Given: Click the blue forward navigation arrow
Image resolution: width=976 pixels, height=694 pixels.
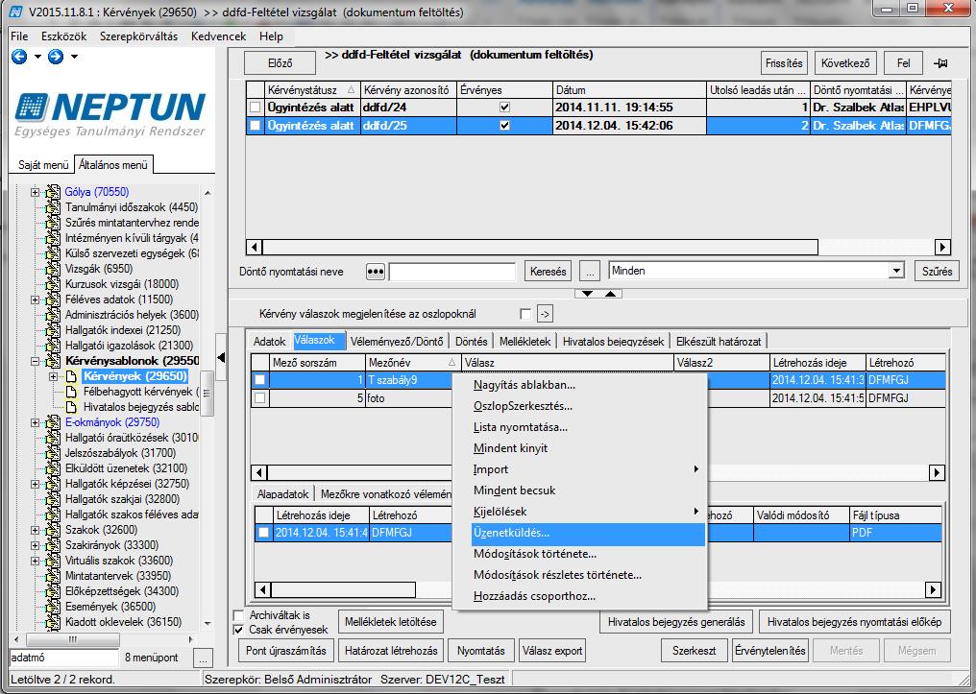Looking at the screenshot, I should click(x=56, y=57).
